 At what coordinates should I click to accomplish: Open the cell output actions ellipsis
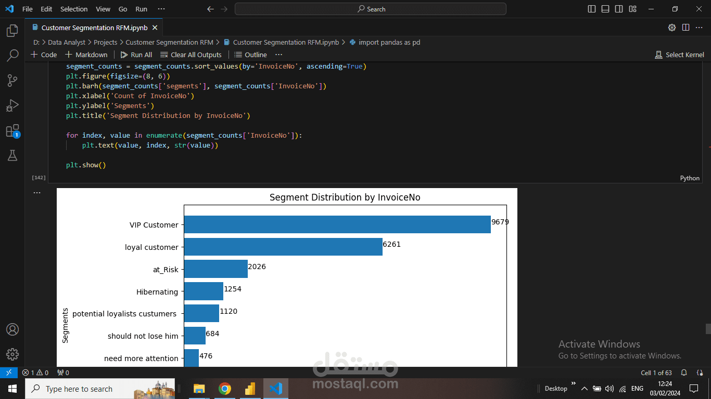point(36,193)
